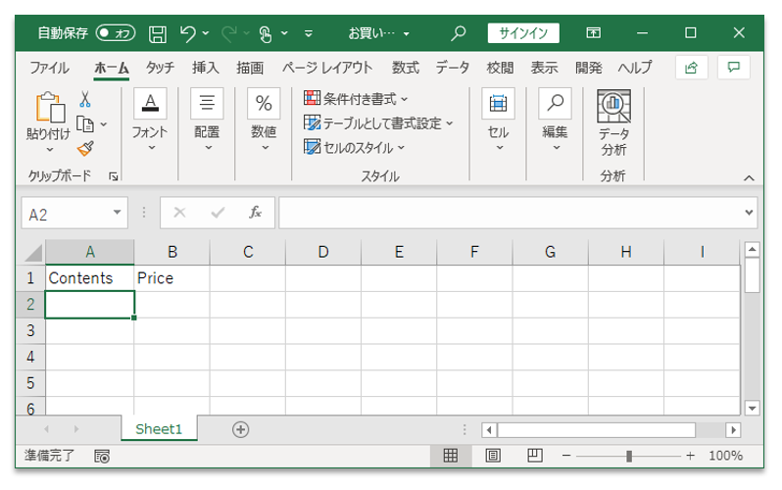Image resolution: width=782 pixels, height=490 pixels.
Task: Open the 編集 editing group button
Action: 555,121
